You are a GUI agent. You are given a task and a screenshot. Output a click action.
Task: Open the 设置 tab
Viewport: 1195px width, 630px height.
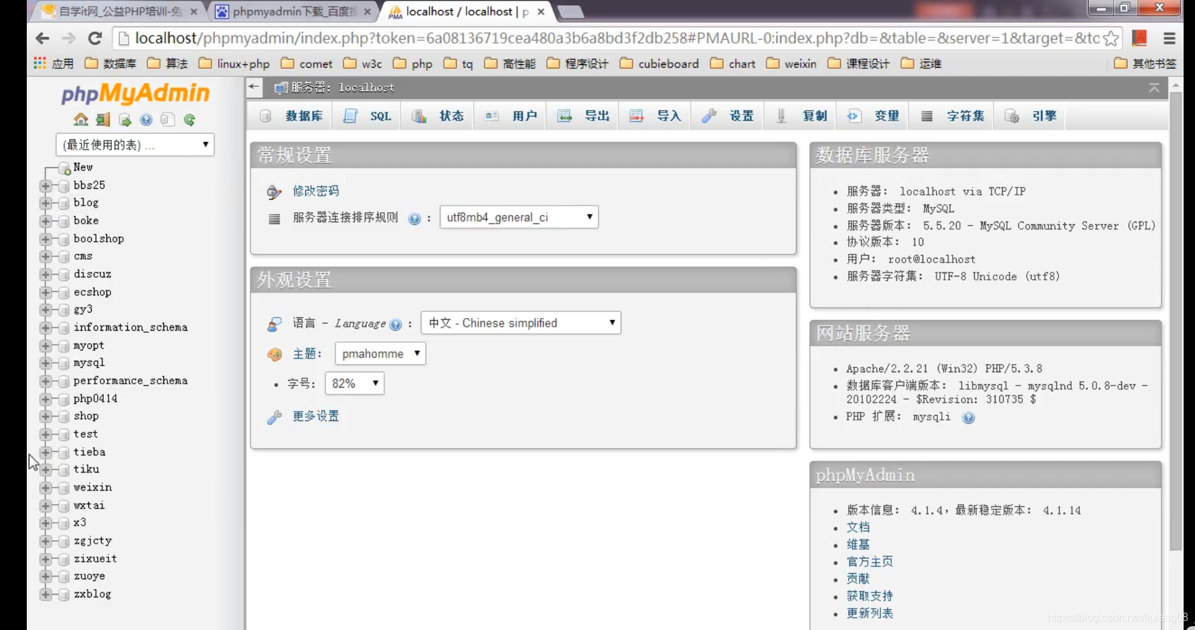728,116
